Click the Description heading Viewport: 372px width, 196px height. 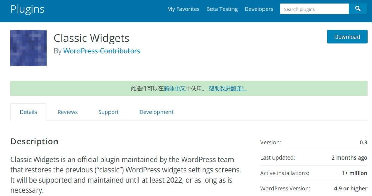pyautogui.click(x=34, y=141)
